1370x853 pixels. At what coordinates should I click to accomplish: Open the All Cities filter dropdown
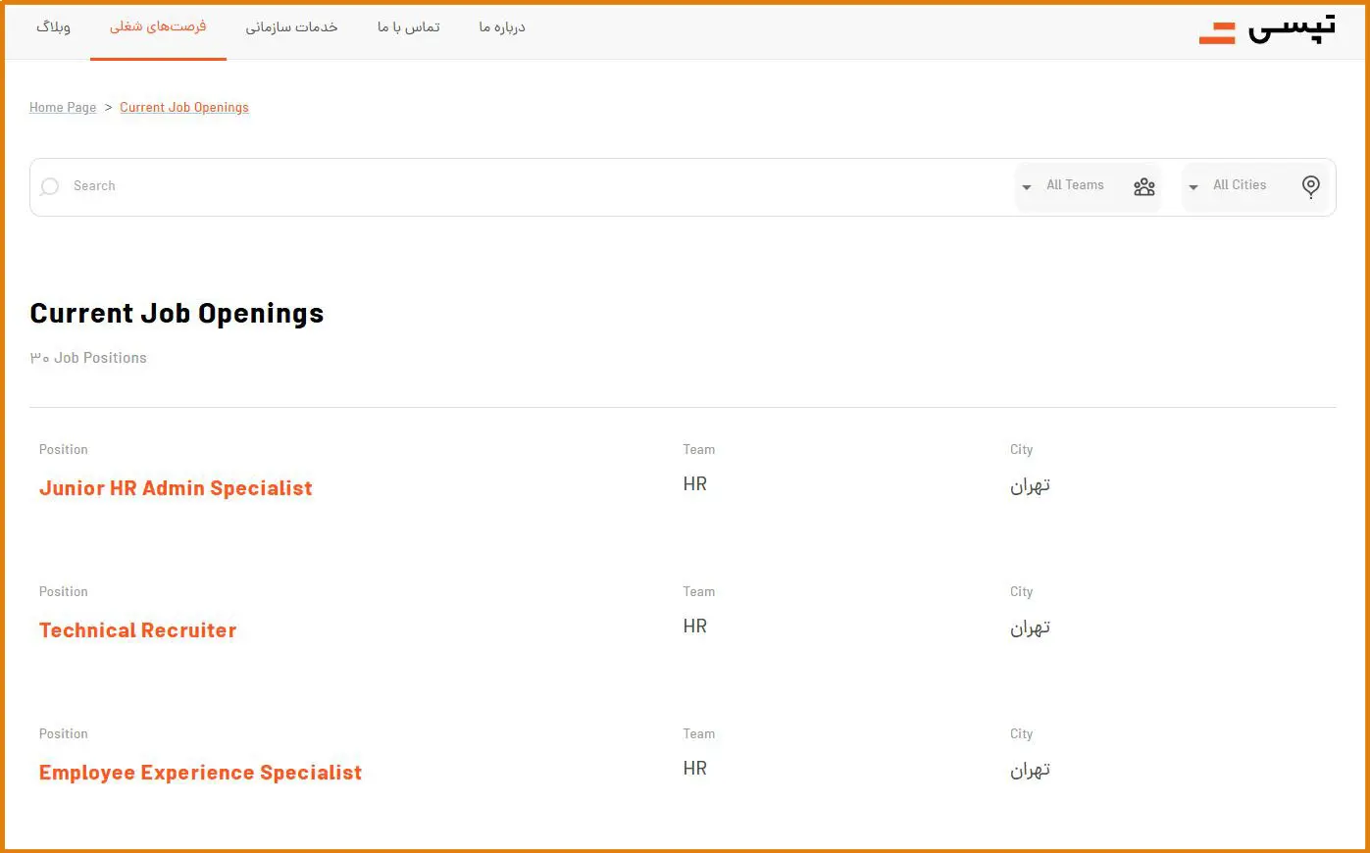(x=1240, y=185)
